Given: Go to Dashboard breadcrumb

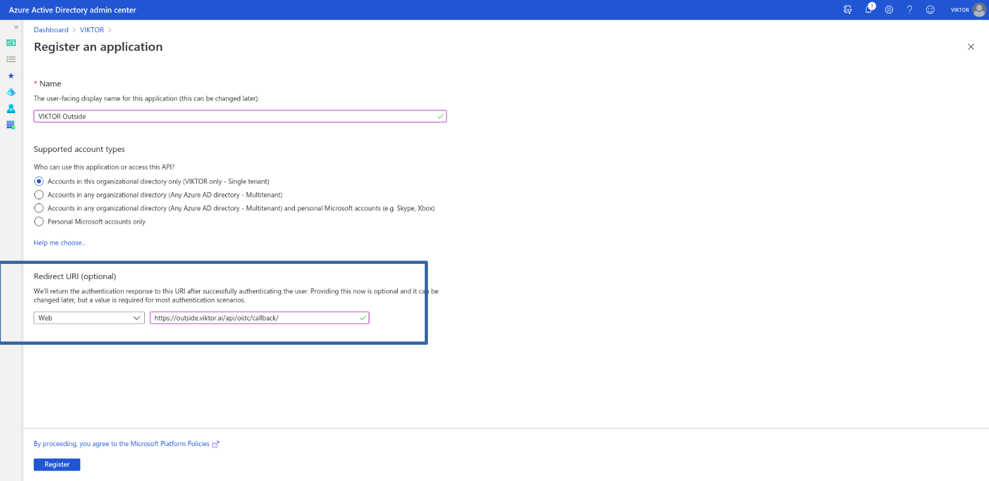Looking at the screenshot, I should click(51, 30).
